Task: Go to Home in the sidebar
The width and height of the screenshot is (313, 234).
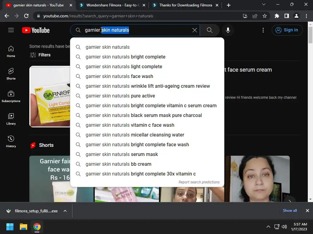Action: point(11,51)
